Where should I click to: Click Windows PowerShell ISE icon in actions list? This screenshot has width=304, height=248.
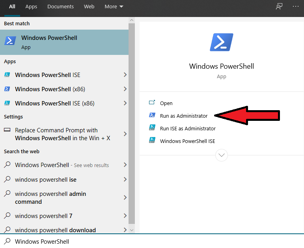pyautogui.click(x=152, y=140)
